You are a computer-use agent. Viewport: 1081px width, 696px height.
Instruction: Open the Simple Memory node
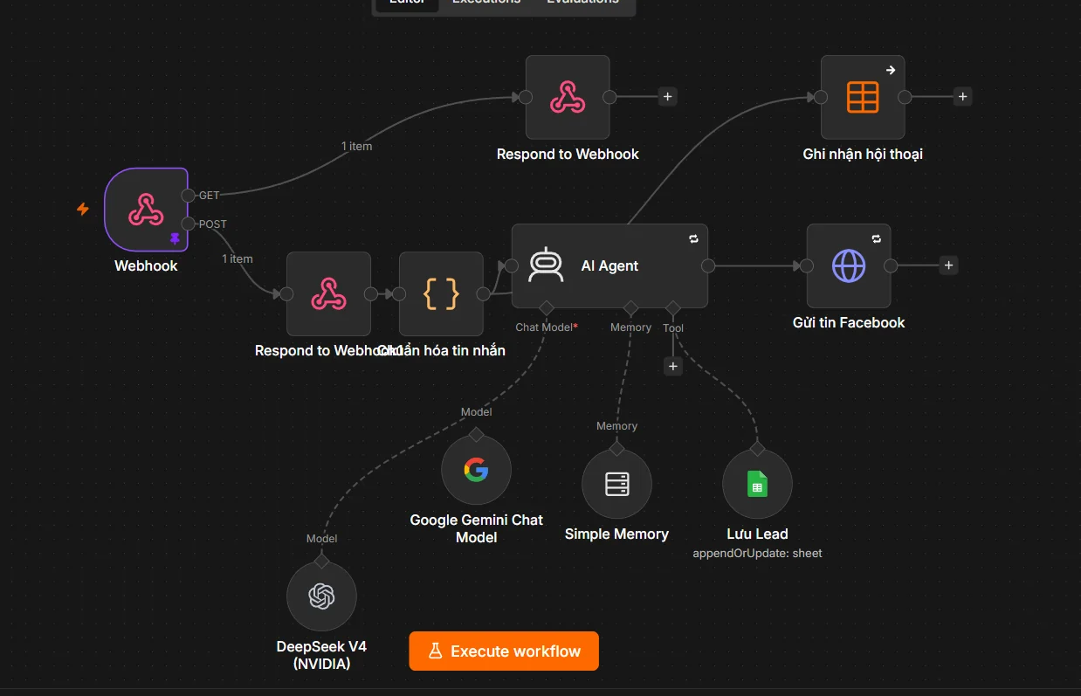[616, 484]
